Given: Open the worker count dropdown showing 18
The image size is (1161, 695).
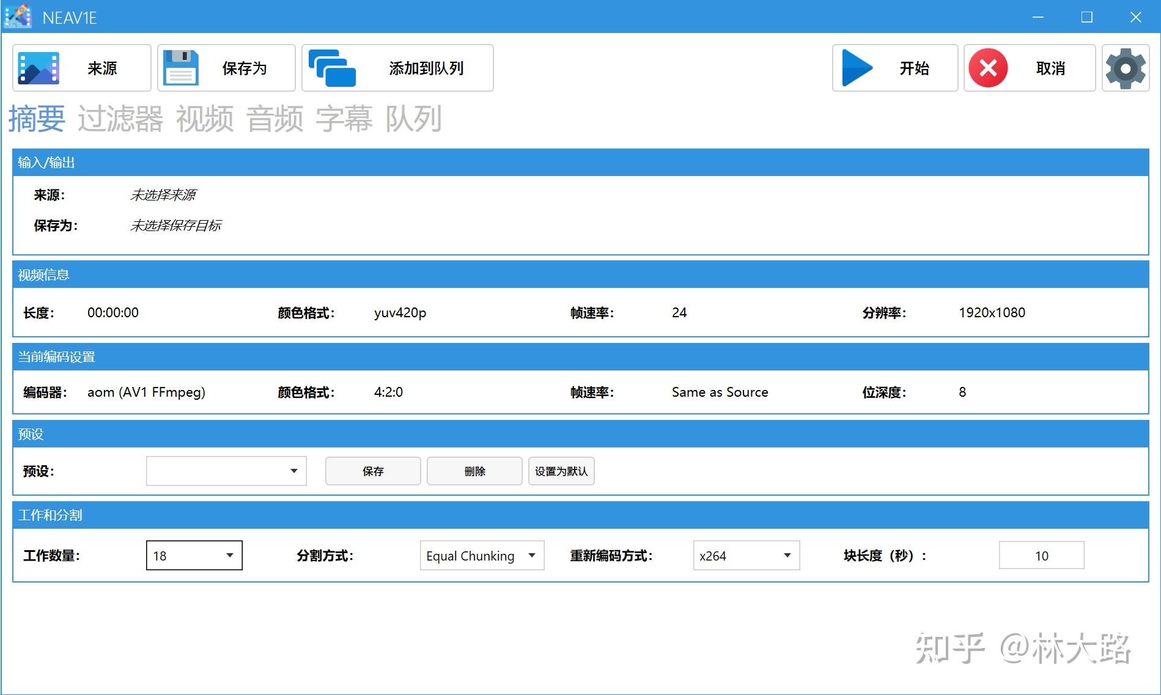Looking at the screenshot, I should 193,555.
